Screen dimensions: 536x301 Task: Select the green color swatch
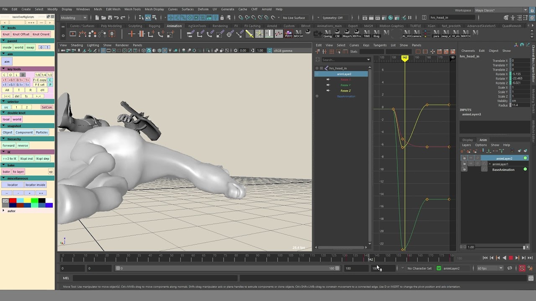35,201
